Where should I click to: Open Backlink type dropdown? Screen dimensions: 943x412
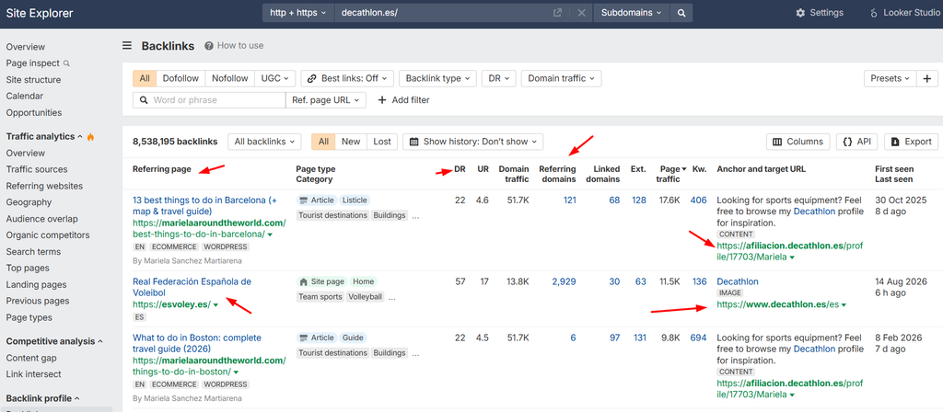click(x=437, y=78)
